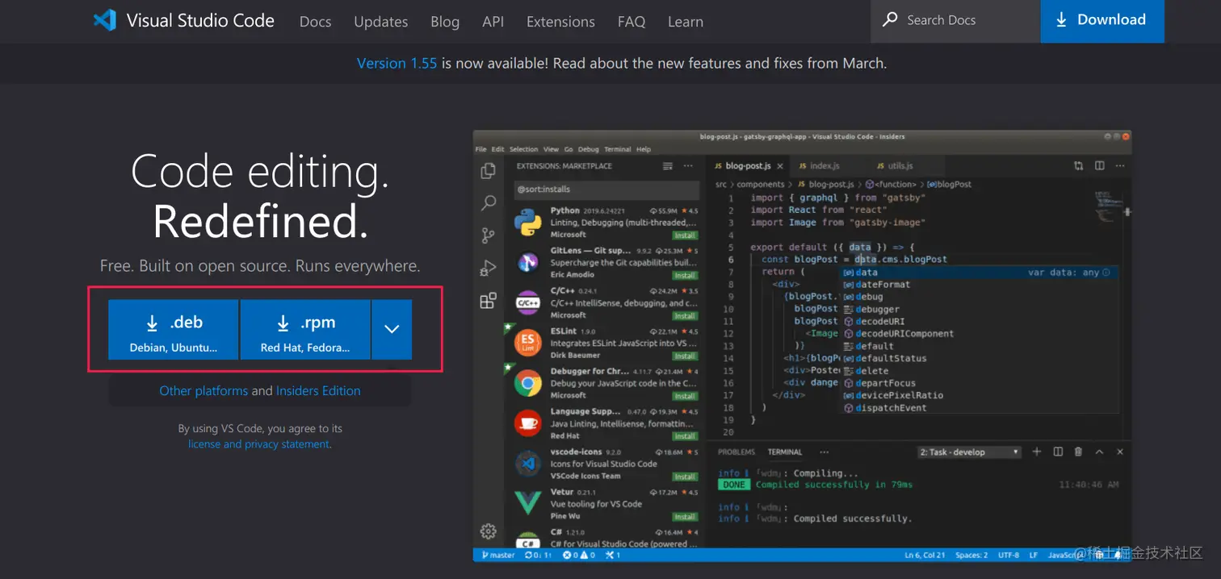The height and width of the screenshot is (579, 1221).
Task: Click the Visual Studio Code logo
Action: [106, 20]
